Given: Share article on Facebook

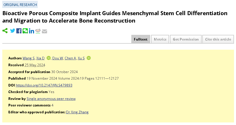Looking at the screenshot, I should click(19, 31).
